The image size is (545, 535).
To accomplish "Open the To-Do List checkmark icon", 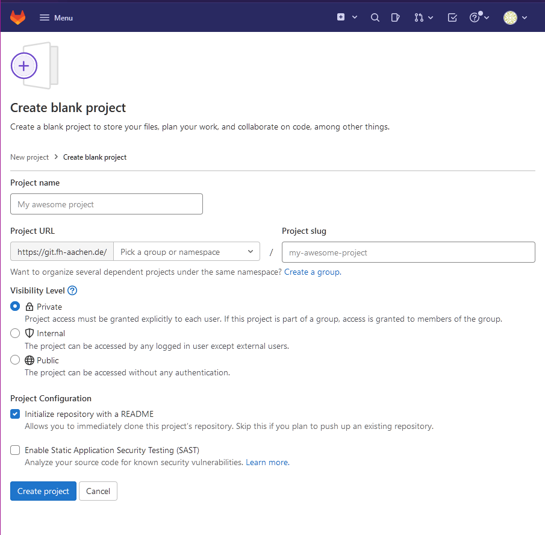I will click(x=452, y=17).
